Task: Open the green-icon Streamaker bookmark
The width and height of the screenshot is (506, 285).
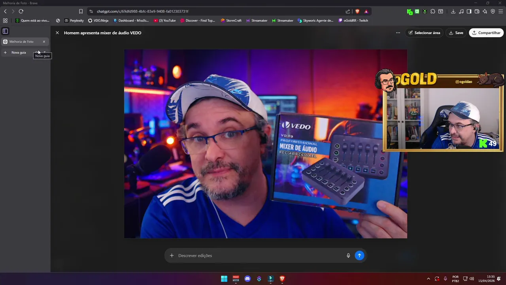Action: point(282,21)
